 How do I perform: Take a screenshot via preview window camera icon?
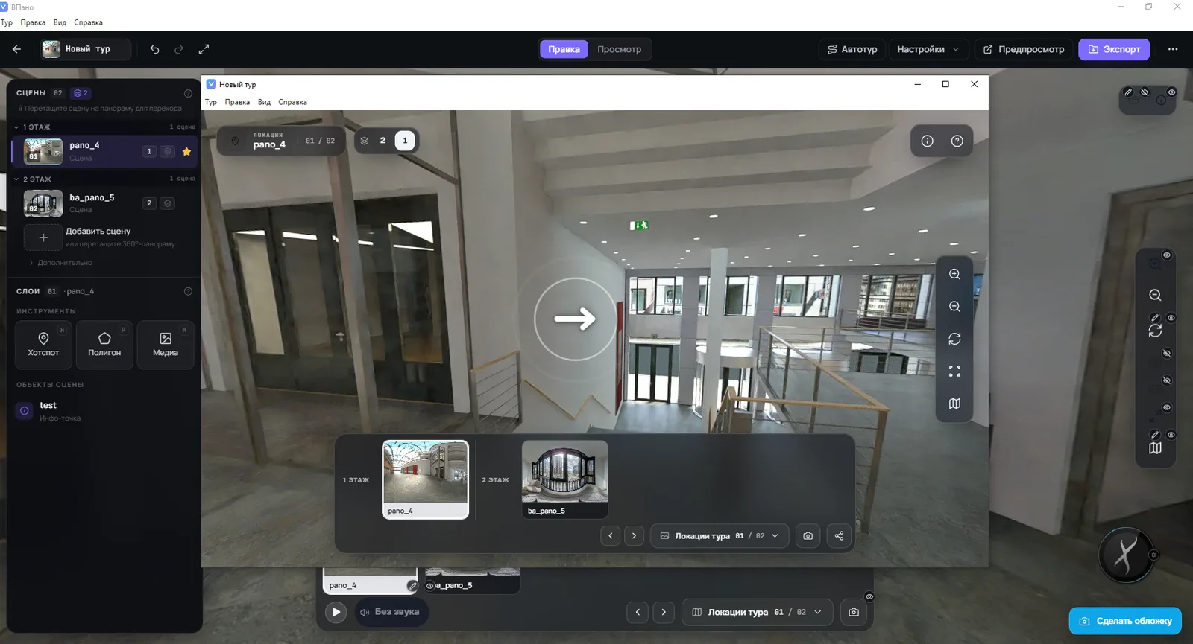(808, 535)
